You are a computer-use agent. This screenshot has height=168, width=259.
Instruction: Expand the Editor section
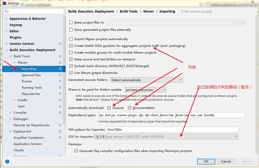[x=6, y=31]
